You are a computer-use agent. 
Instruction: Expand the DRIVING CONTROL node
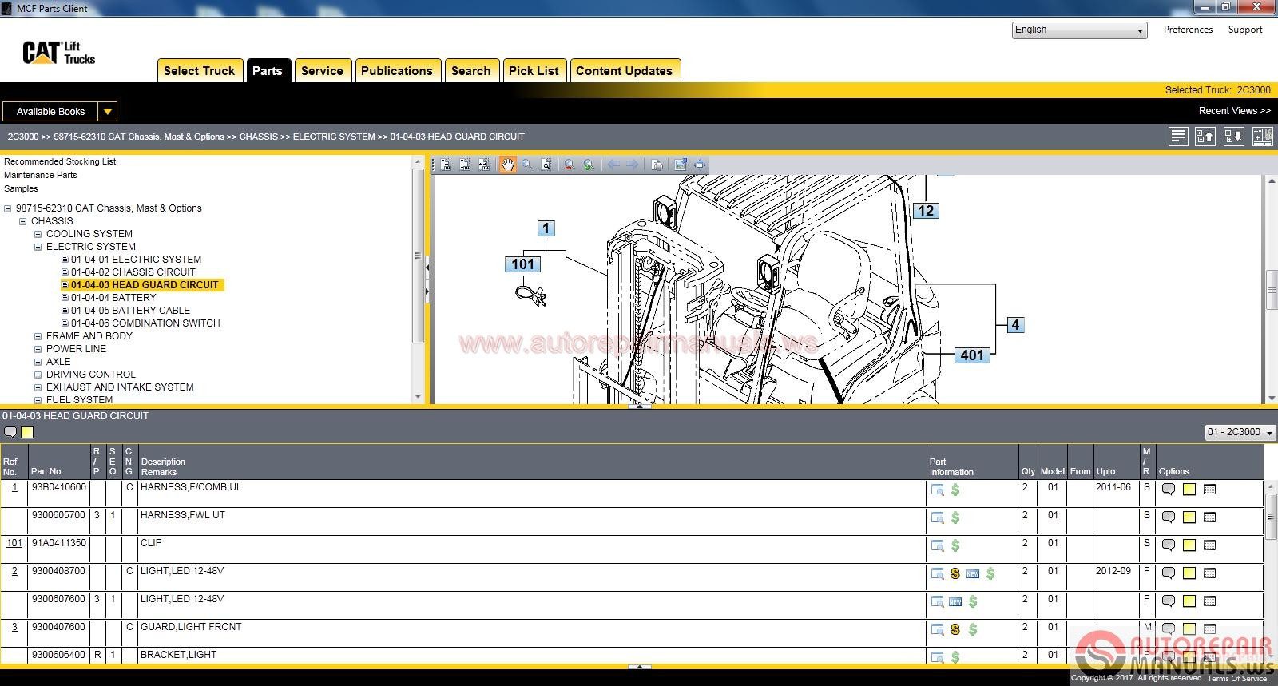(38, 375)
